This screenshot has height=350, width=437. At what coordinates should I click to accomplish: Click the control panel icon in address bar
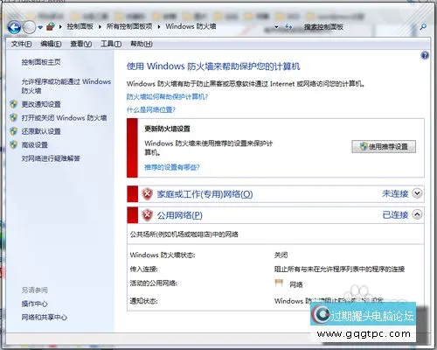click(x=51, y=27)
